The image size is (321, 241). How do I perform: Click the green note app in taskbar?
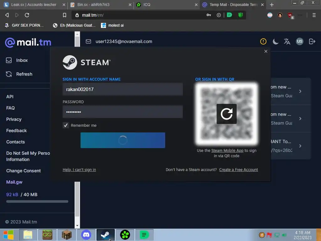[x=144, y=235]
